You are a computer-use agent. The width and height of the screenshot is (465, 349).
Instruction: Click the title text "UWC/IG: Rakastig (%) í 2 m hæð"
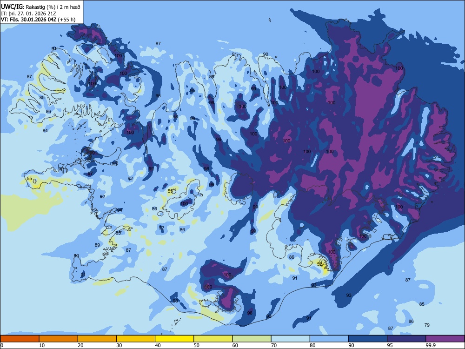(x=40, y=7)
